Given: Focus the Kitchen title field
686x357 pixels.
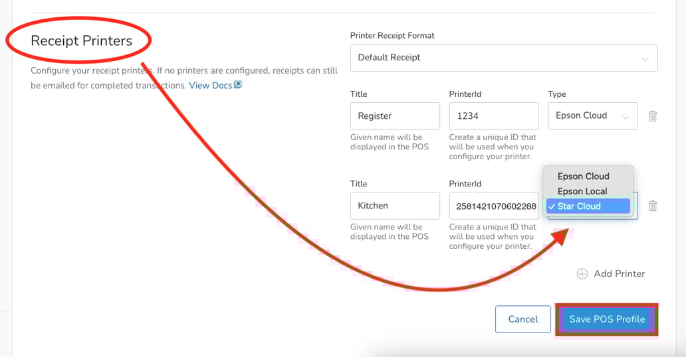Looking at the screenshot, I should pos(395,206).
